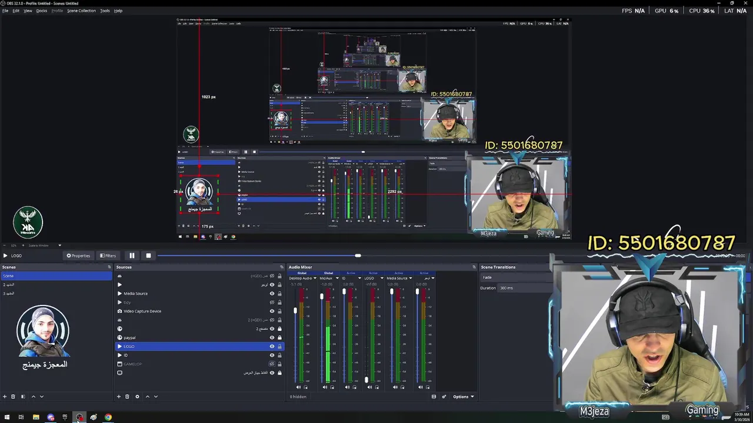Mute the LOGO audio channel
753x423 pixels.
pyautogui.click(x=369, y=387)
